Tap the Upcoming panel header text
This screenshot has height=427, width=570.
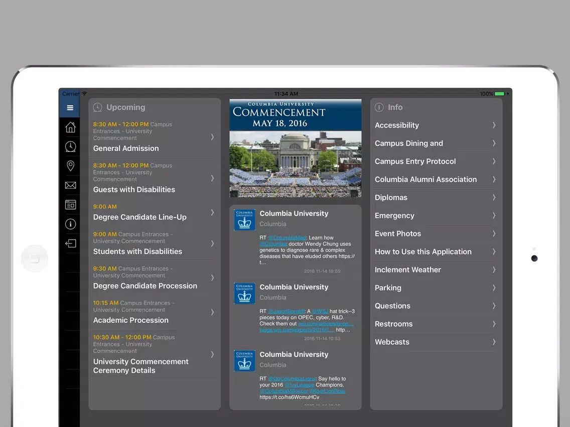tap(126, 107)
